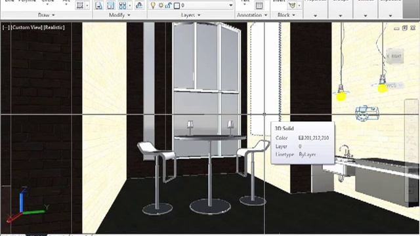
Task: Select the Table tool in Annotation panel
Action: pos(259,5)
